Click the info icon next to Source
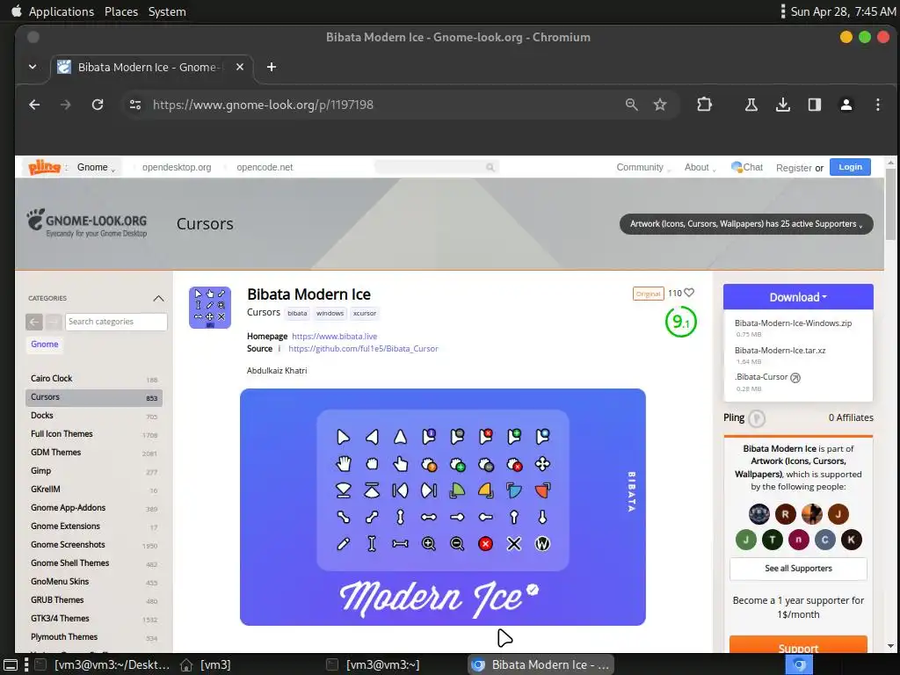900x675 pixels. (x=279, y=348)
